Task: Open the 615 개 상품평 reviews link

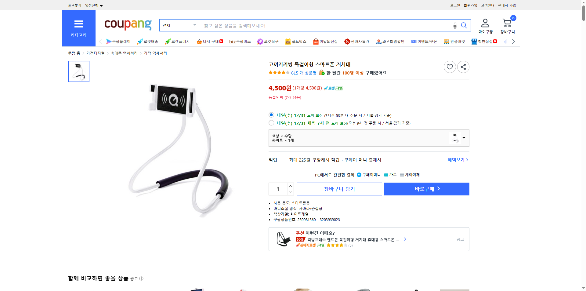Action: coord(303,73)
